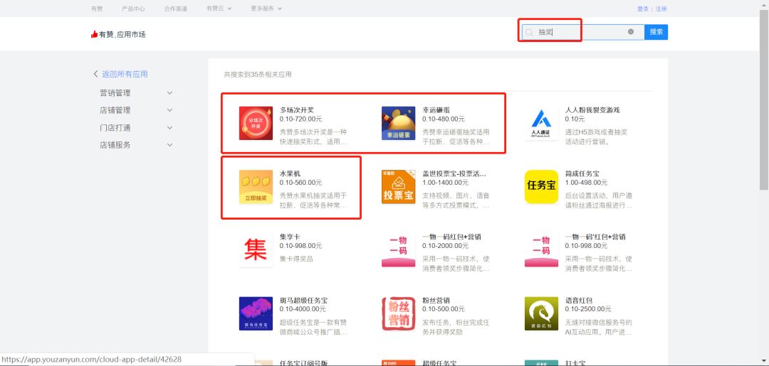Image resolution: width=769 pixels, height=366 pixels.
Task: Click the 0.10-2500.00元 price
Action: (x=588, y=309)
